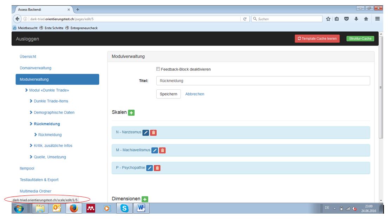Viewport: 392px width, 221px height.
Task: Edit the P - Psychopathie scale
Action: click(150, 168)
